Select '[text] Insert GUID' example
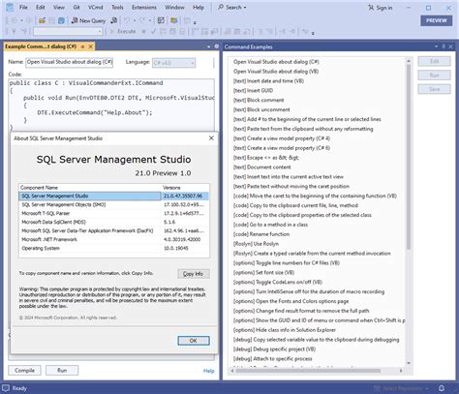Screen dimensions: 459x394 point(253,90)
